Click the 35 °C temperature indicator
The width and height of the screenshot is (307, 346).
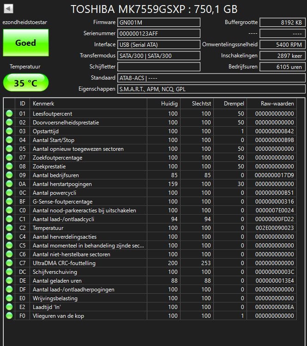pyautogui.click(x=26, y=83)
